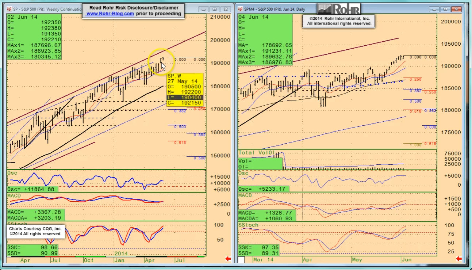Toggle the white box left of Mar 14
472x270 pixels.
click(x=241, y=260)
